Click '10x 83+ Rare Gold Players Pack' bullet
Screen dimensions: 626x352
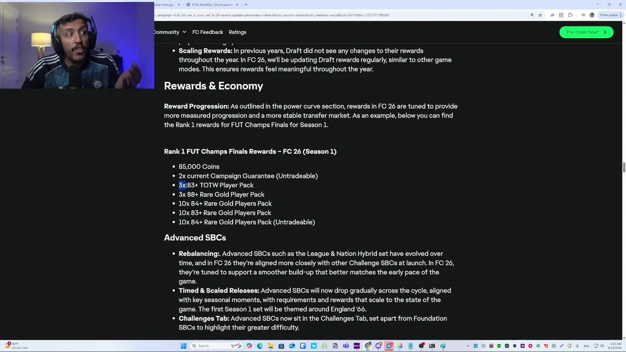[225, 213]
